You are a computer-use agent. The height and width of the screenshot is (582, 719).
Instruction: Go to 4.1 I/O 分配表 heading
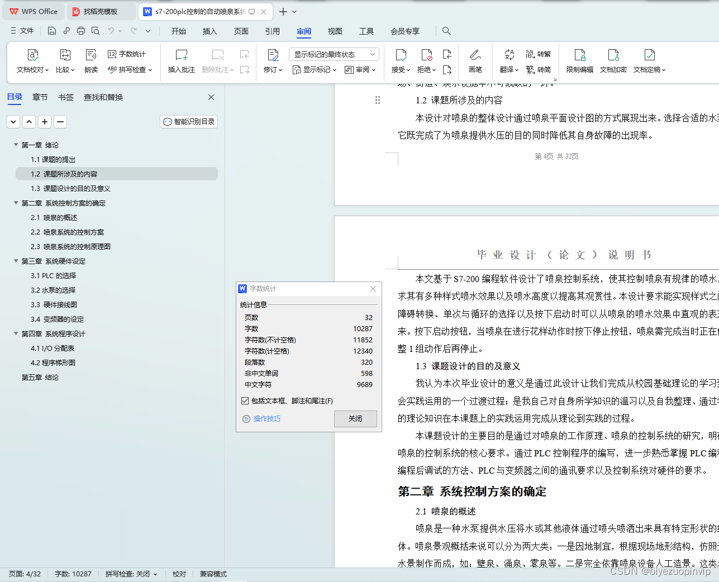tap(53, 348)
